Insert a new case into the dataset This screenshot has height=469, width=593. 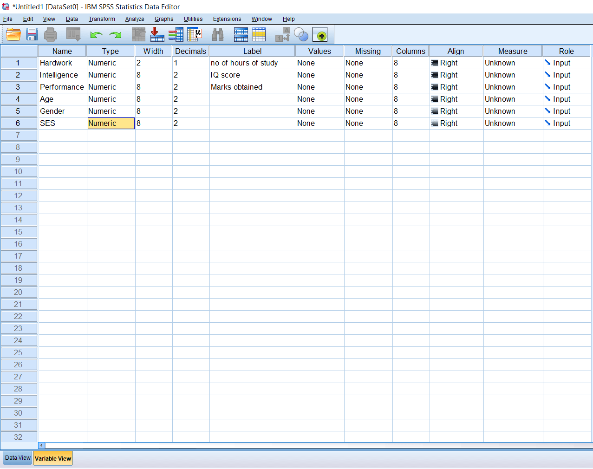241,34
